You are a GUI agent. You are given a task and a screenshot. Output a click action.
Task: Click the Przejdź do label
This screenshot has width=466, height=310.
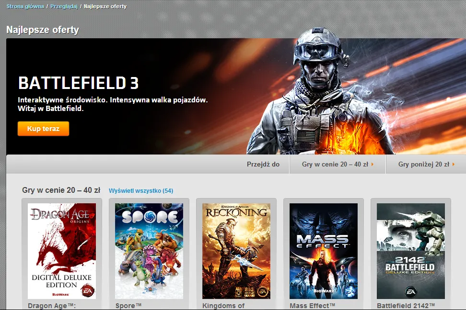click(x=263, y=165)
